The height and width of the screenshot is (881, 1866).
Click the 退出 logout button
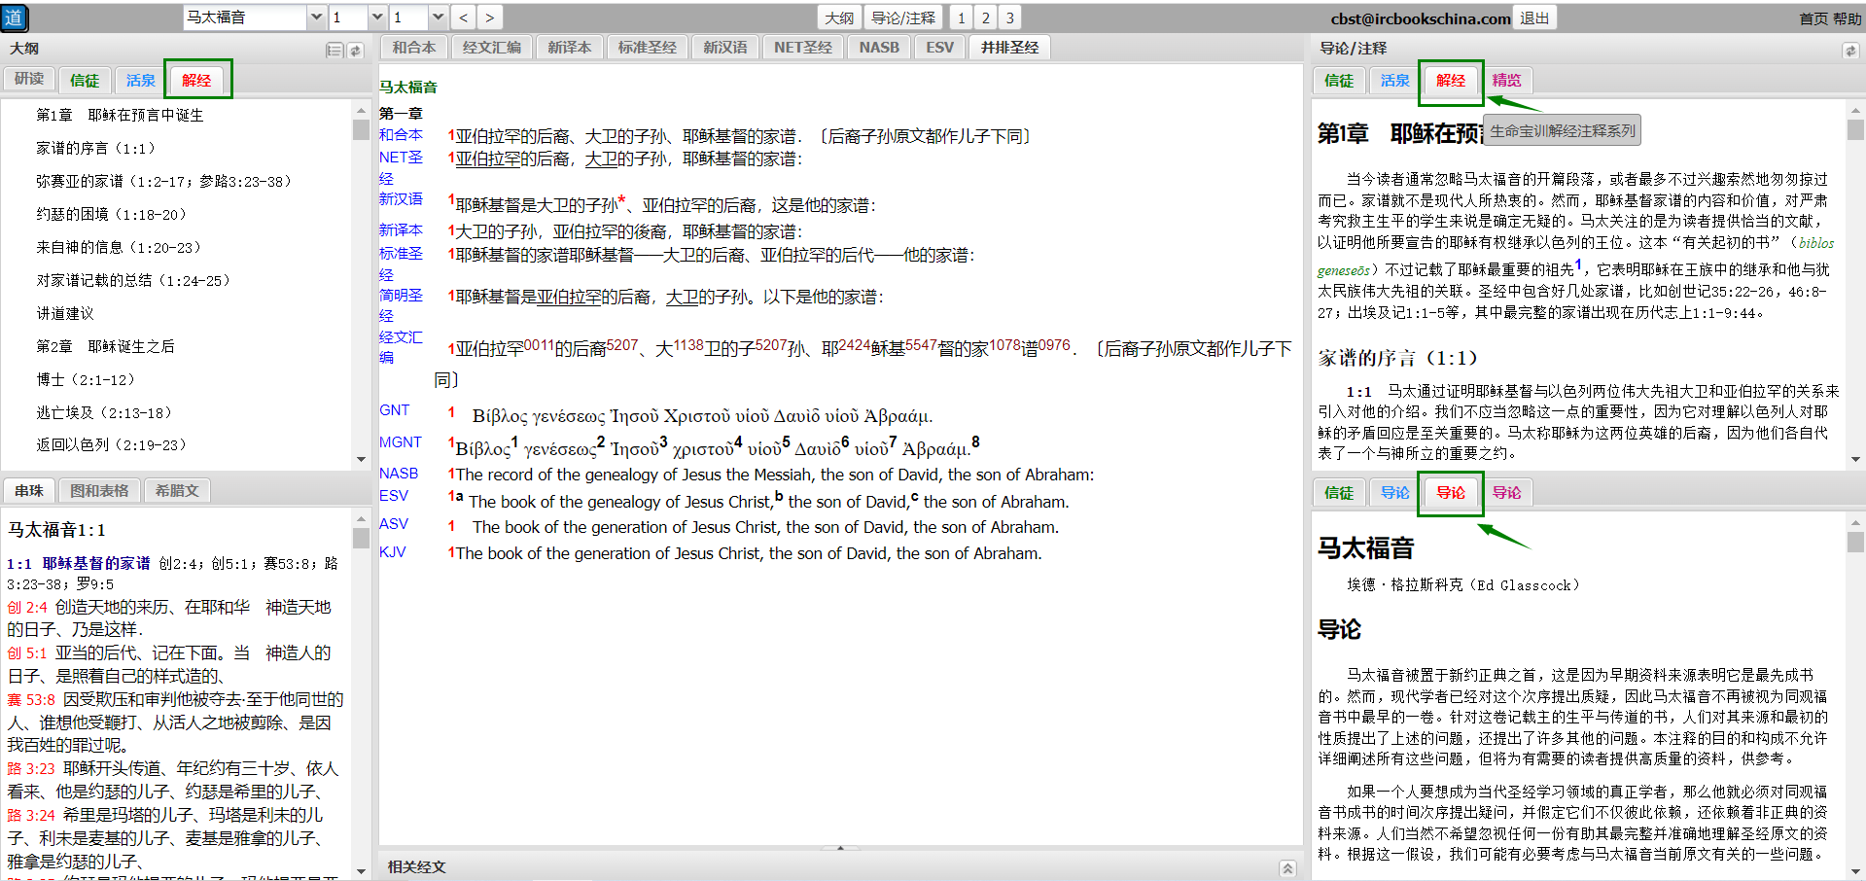pyautogui.click(x=1534, y=18)
